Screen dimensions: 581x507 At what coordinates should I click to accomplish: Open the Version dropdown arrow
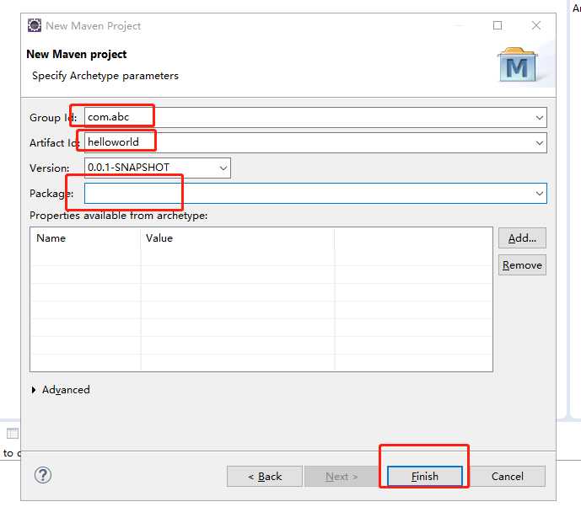223,168
